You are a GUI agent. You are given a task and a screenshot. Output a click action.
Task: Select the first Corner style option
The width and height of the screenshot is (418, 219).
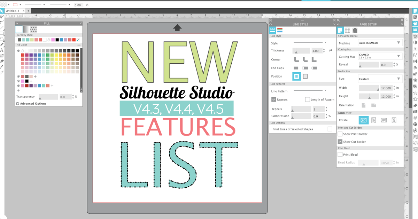pos(296,59)
